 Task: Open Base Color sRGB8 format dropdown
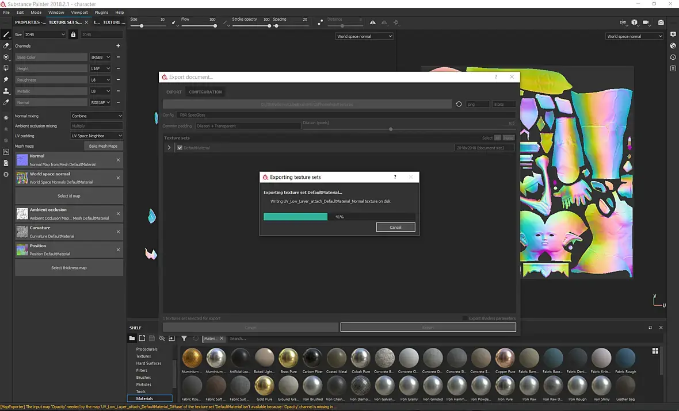click(100, 57)
